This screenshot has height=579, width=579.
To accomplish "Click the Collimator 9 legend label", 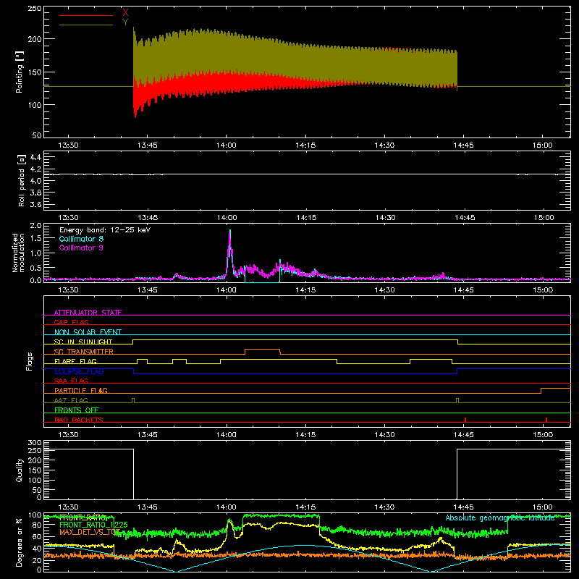I will (x=81, y=248).
